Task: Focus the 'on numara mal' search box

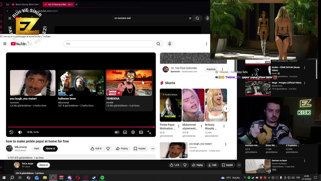Action: pos(150,18)
